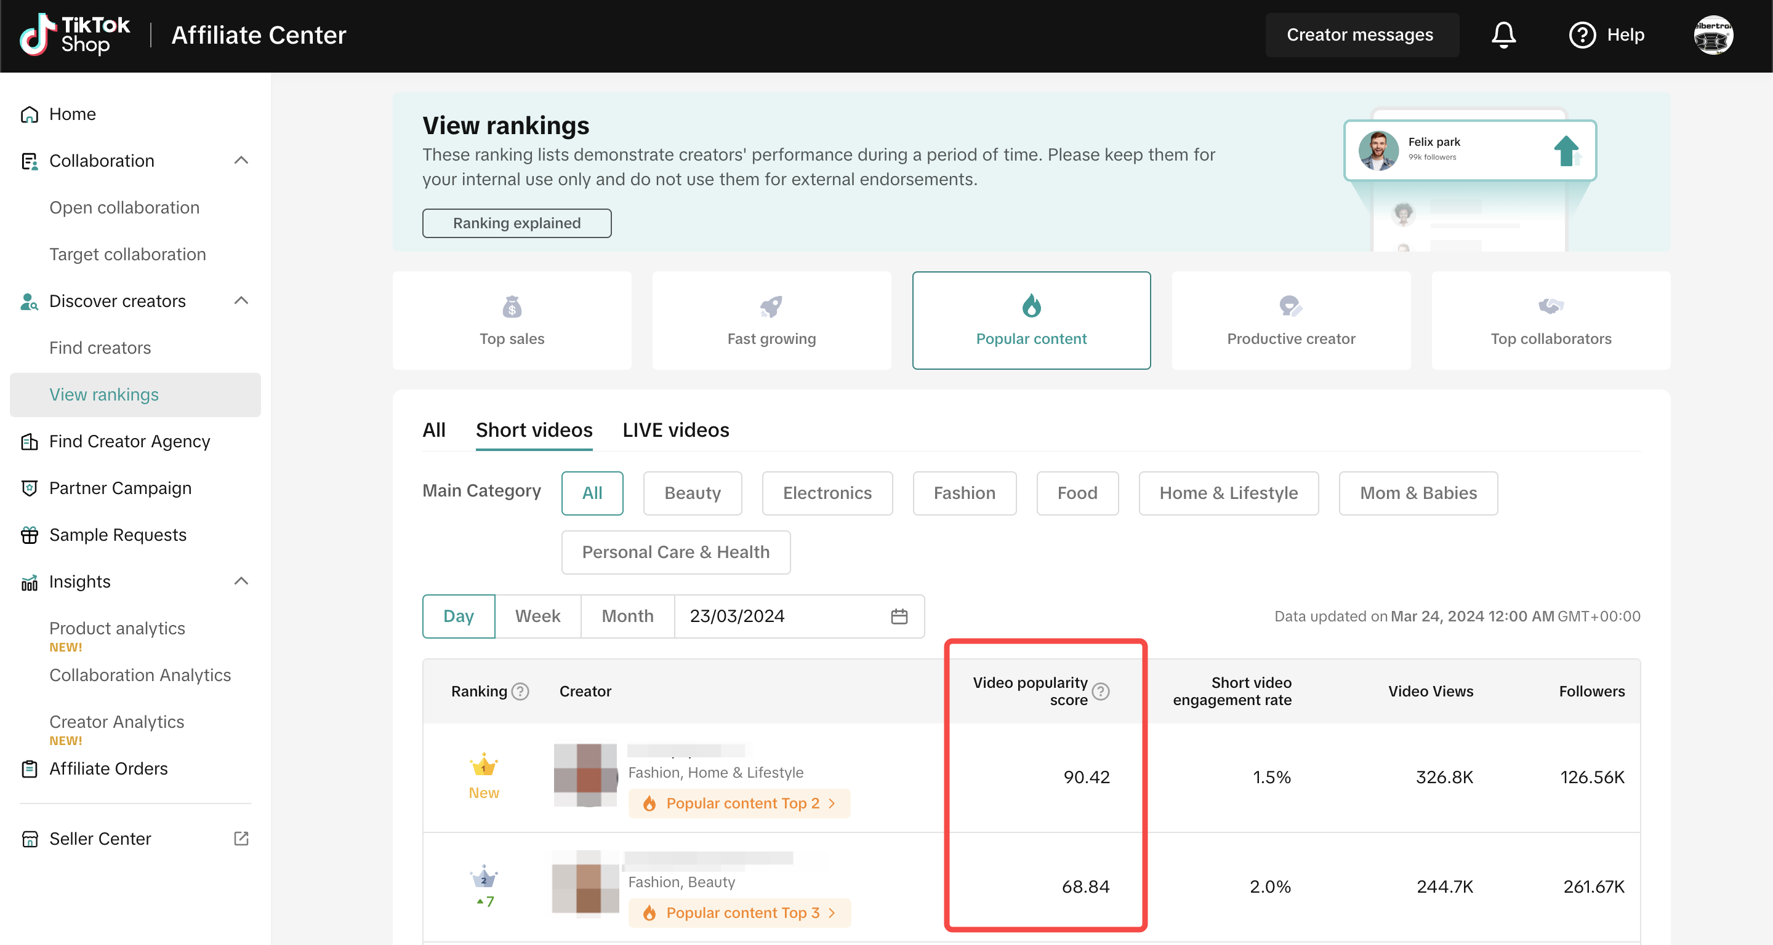The width and height of the screenshot is (1773, 945).
Task: Open Find creators in sidebar
Action: (x=100, y=348)
